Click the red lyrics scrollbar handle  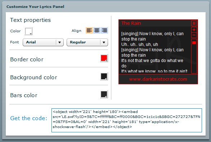coord(194,43)
